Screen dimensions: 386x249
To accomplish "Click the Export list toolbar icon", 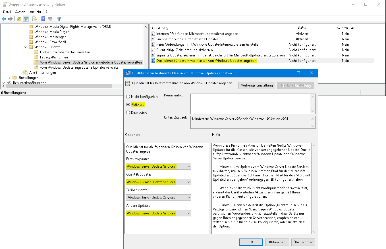I will 34,19.
